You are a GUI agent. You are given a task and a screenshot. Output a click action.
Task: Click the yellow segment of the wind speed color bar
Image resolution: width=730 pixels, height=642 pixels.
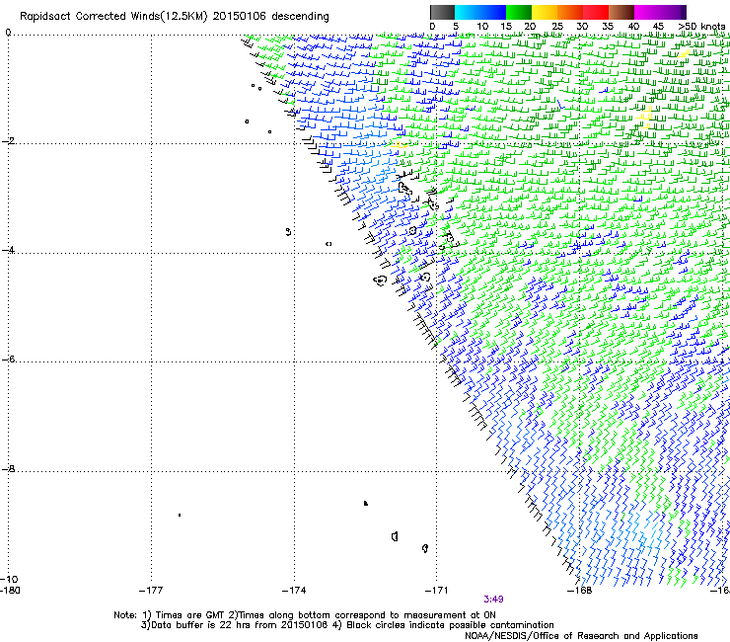(x=545, y=12)
